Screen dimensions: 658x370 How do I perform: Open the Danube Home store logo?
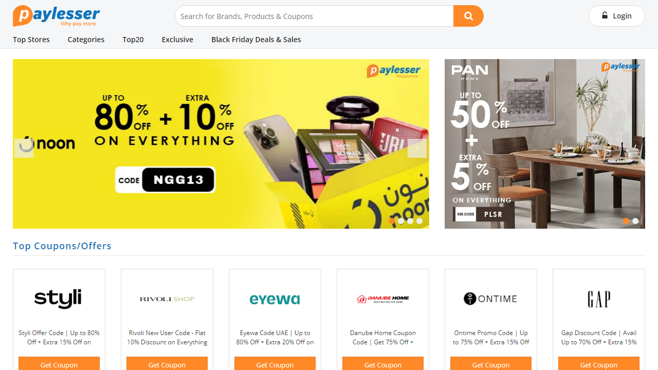[383, 299]
